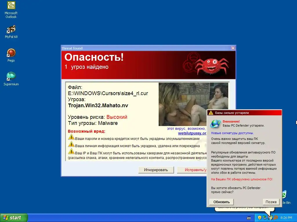Open the Supermium browser shortcut
Viewport: 297px width, 222px height.
click(x=11, y=79)
